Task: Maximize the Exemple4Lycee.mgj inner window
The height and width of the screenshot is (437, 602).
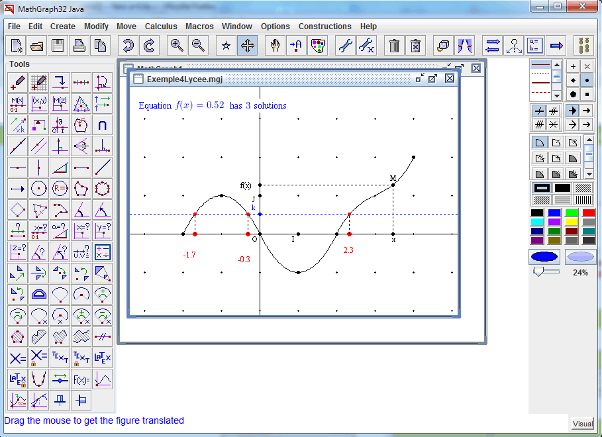Action: click(432, 79)
